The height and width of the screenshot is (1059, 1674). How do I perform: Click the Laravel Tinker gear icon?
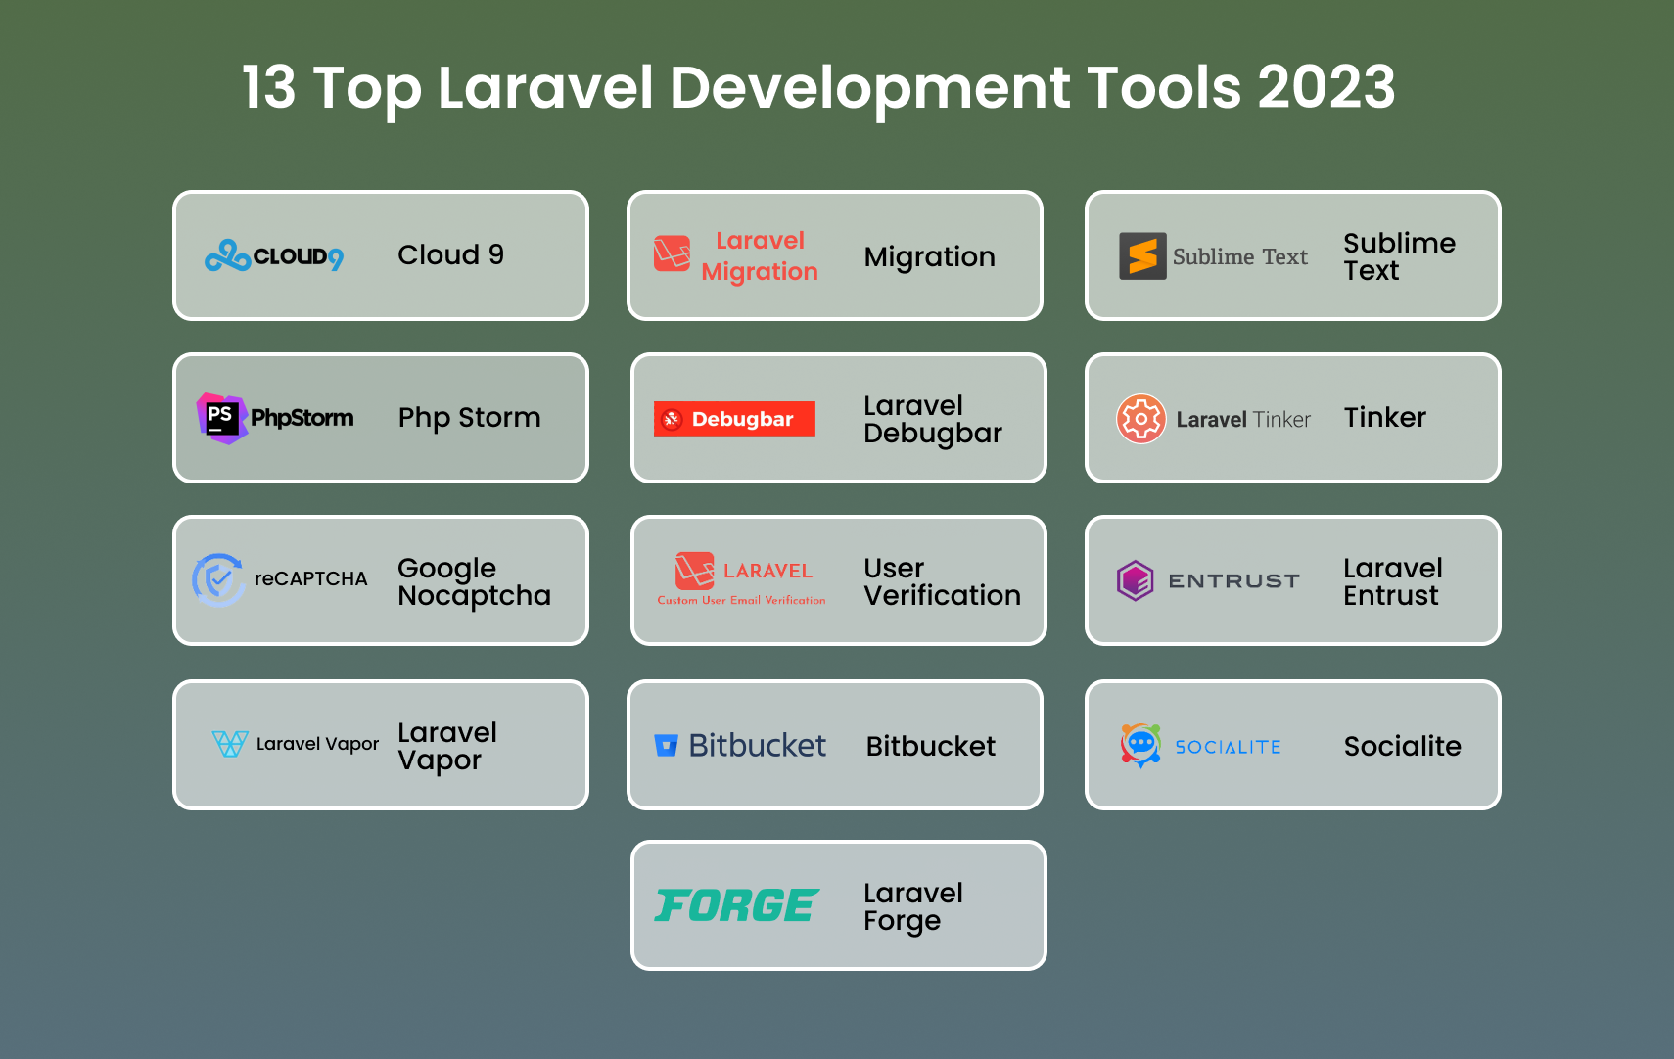click(x=1140, y=419)
